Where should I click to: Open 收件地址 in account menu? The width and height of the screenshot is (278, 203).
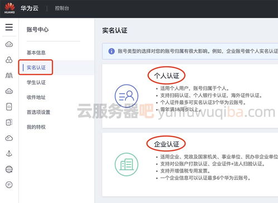coord(36,97)
